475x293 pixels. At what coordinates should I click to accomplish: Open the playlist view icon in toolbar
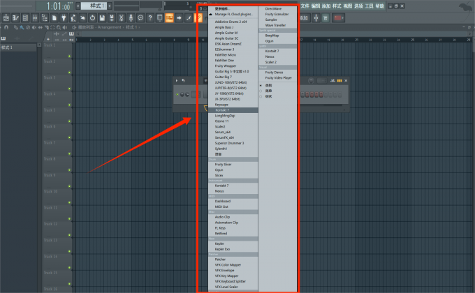click(x=6, y=18)
